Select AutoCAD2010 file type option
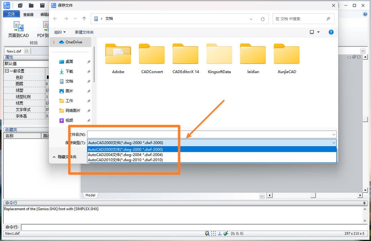This screenshot has width=371, height=241. (x=125, y=160)
